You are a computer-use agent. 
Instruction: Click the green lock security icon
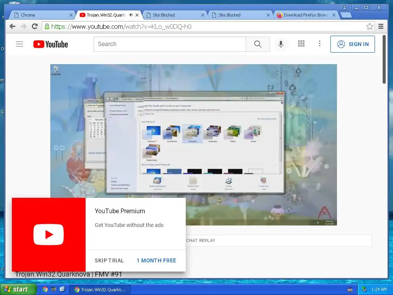click(x=47, y=26)
